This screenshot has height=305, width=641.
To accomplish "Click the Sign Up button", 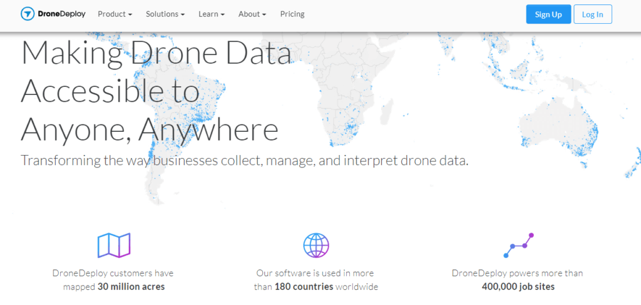I will click(x=548, y=14).
